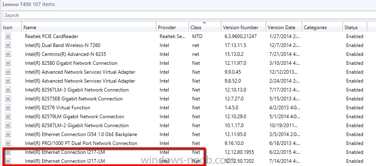376x166 pixels.
Task: Focus the Search box
Action: tap(189, 15)
